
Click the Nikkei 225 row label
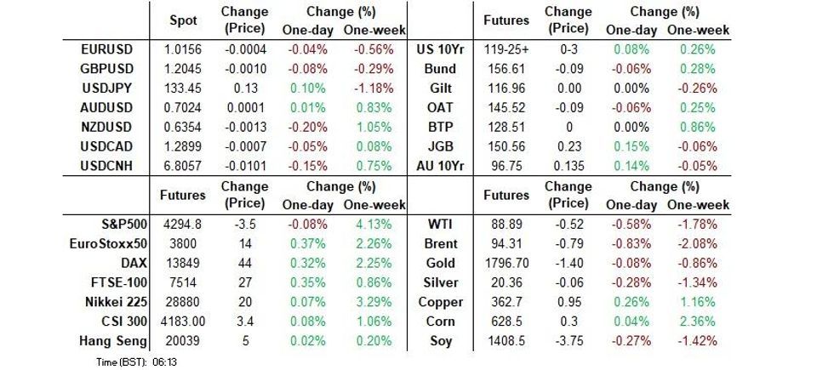(x=110, y=302)
